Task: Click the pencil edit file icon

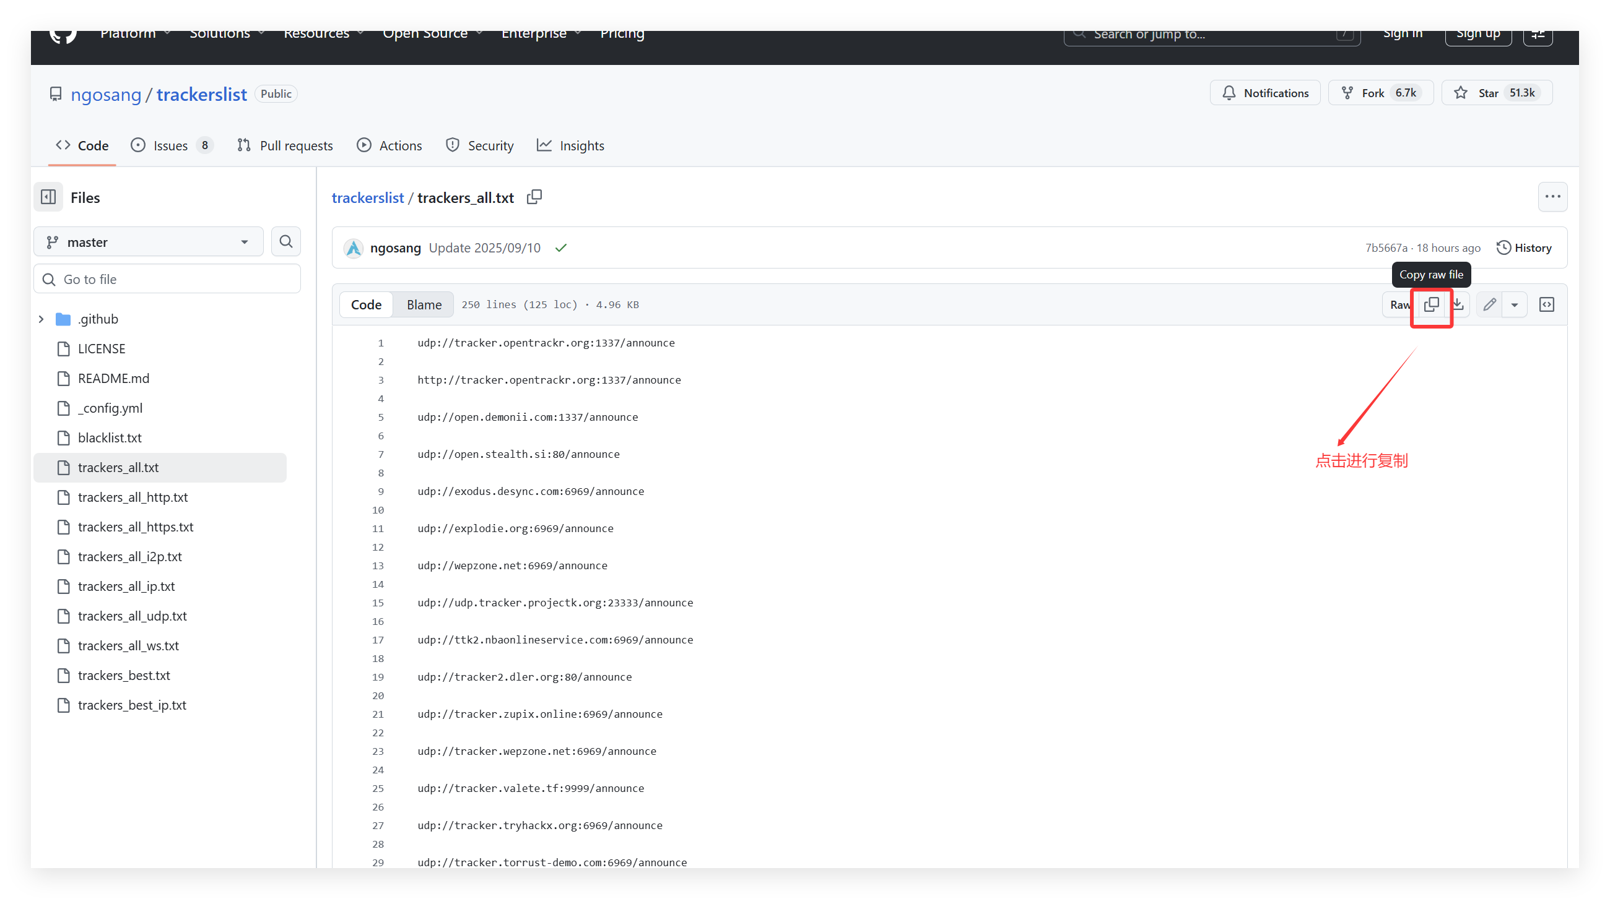Action: [1489, 304]
